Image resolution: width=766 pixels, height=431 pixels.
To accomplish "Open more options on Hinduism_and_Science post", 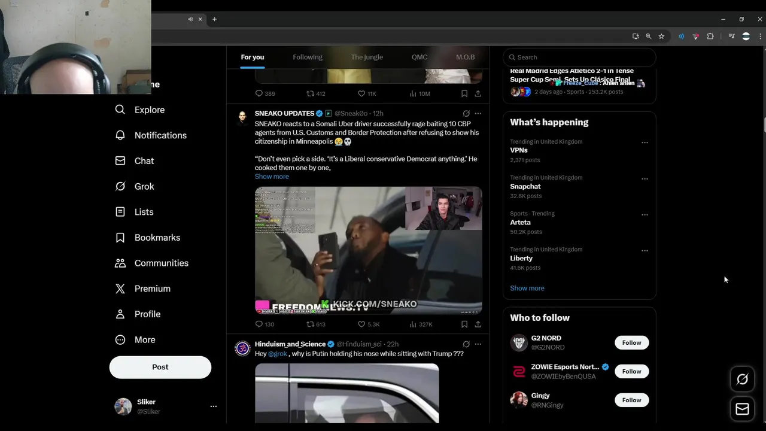I will click(478, 344).
